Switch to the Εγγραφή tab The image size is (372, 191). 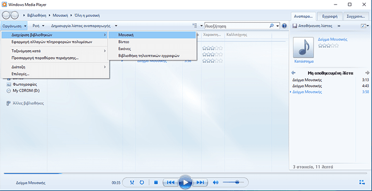(330, 16)
